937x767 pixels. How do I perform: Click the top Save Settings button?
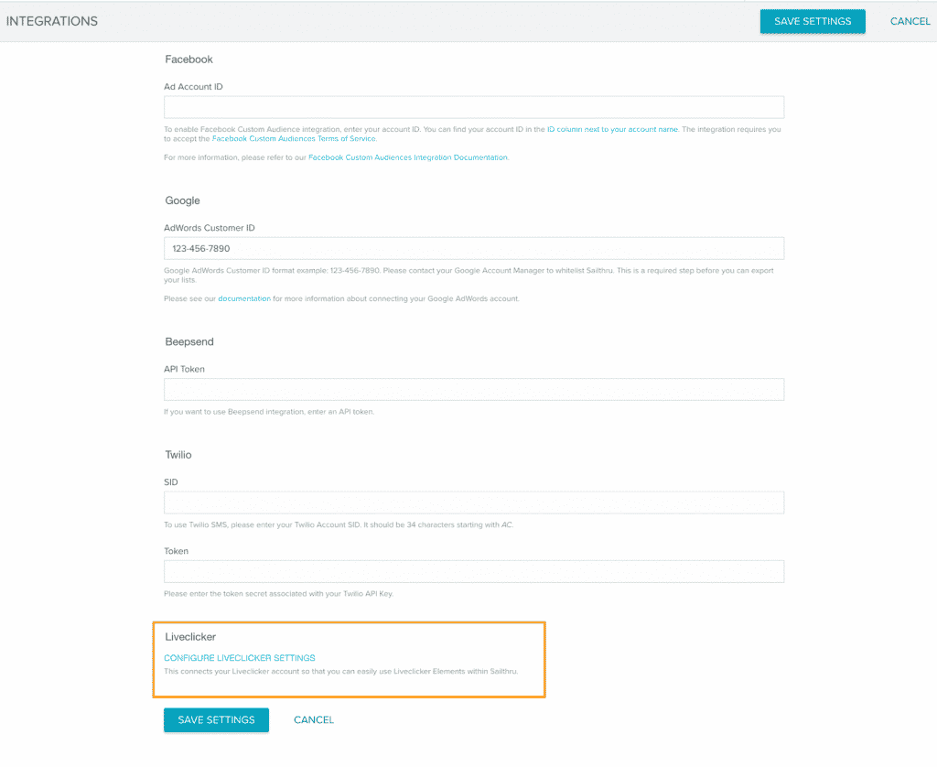pos(812,20)
